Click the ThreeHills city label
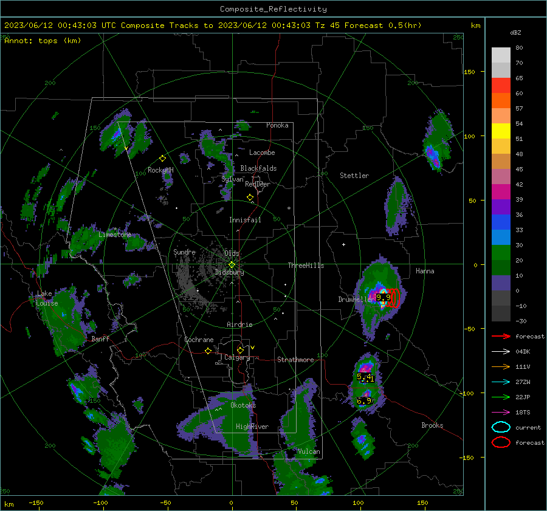547x511 pixels. (306, 266)
